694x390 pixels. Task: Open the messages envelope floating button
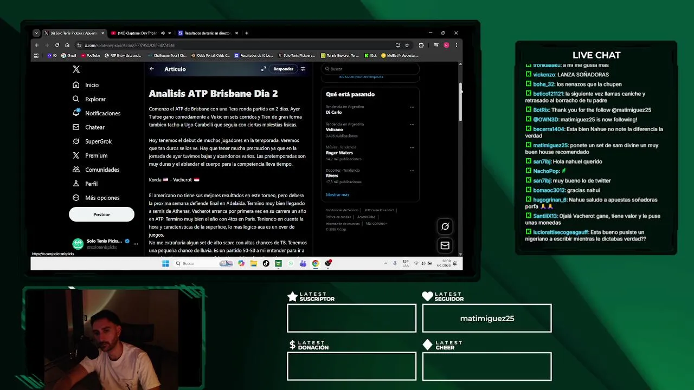[x=445, y=245]
